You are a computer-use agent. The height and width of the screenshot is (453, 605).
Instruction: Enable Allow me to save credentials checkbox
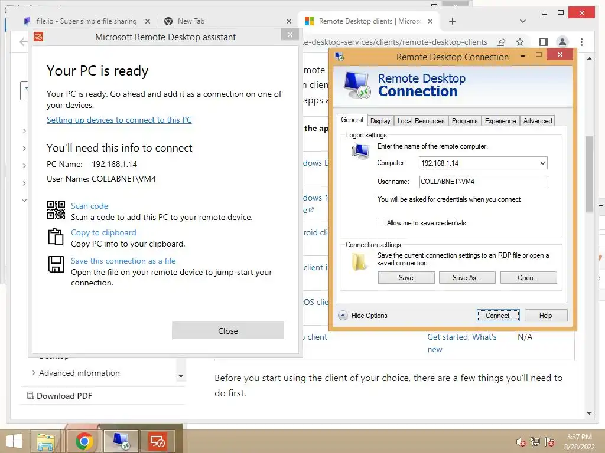[381, 222]
